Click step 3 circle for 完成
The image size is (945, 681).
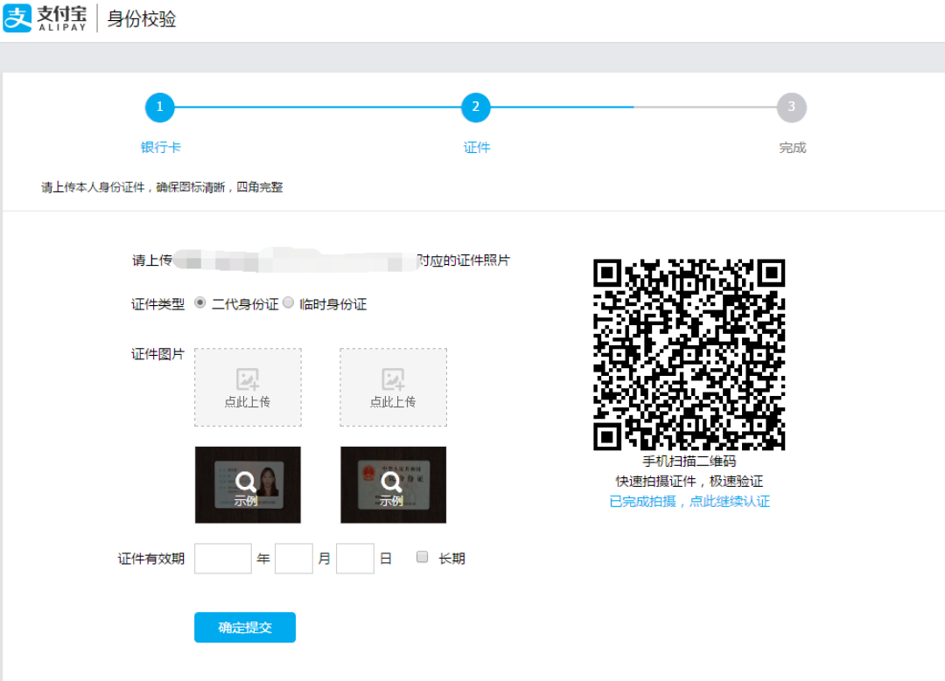[x=791, y=108]
